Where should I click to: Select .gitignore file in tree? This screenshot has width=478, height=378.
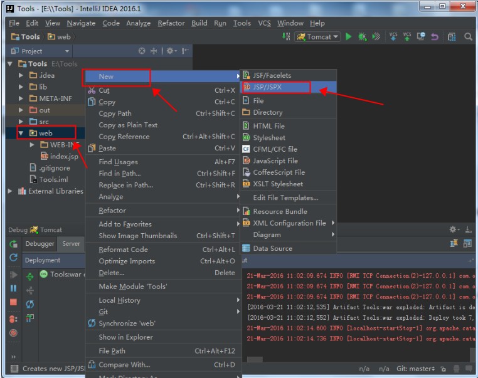tap(50, 168)
